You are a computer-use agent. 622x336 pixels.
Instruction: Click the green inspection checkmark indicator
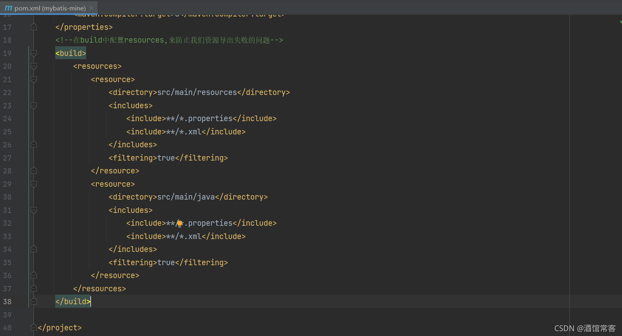tap(620, 22)
